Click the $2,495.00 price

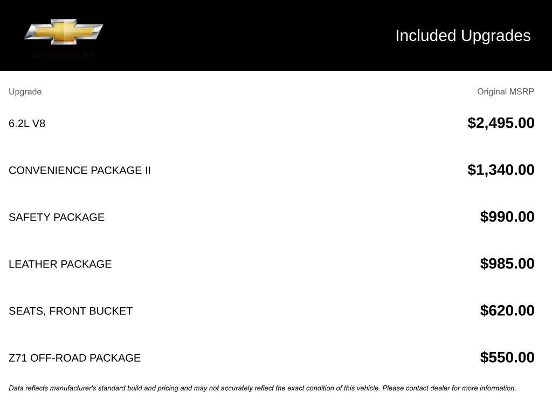501,123
